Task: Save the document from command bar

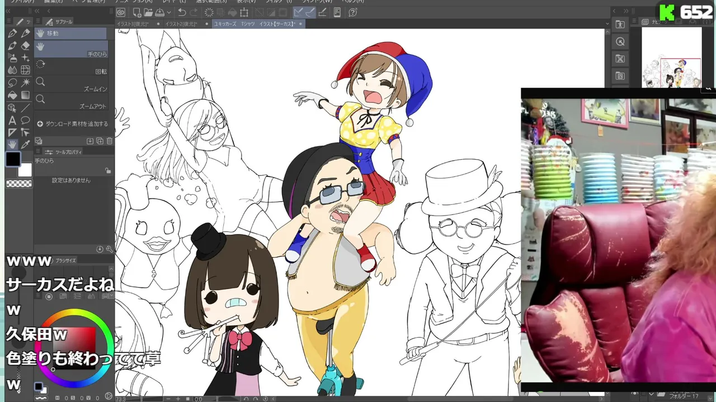Action: coord(159,12)
